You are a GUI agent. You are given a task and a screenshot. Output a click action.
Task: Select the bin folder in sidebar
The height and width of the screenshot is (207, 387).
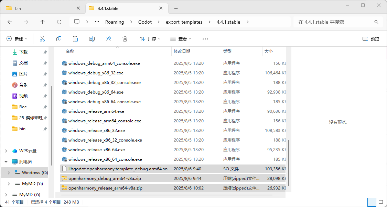point(22,129)
